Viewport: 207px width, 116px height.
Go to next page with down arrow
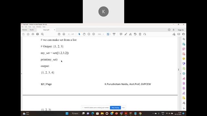tap(64, 34)
